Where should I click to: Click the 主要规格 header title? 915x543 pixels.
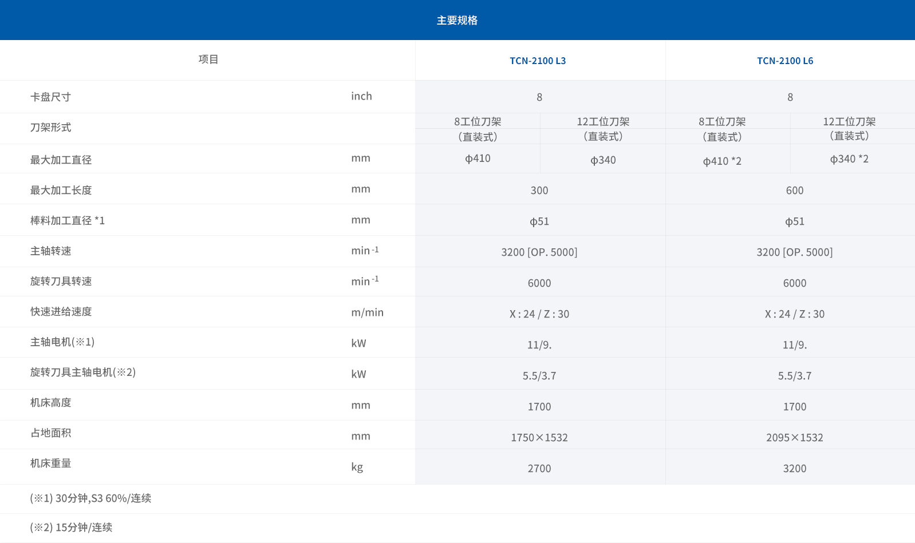(457, 21)
